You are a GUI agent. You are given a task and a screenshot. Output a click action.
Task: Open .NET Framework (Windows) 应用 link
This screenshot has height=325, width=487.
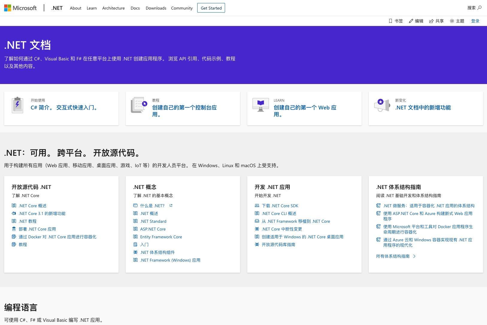[x=170, y=260]
